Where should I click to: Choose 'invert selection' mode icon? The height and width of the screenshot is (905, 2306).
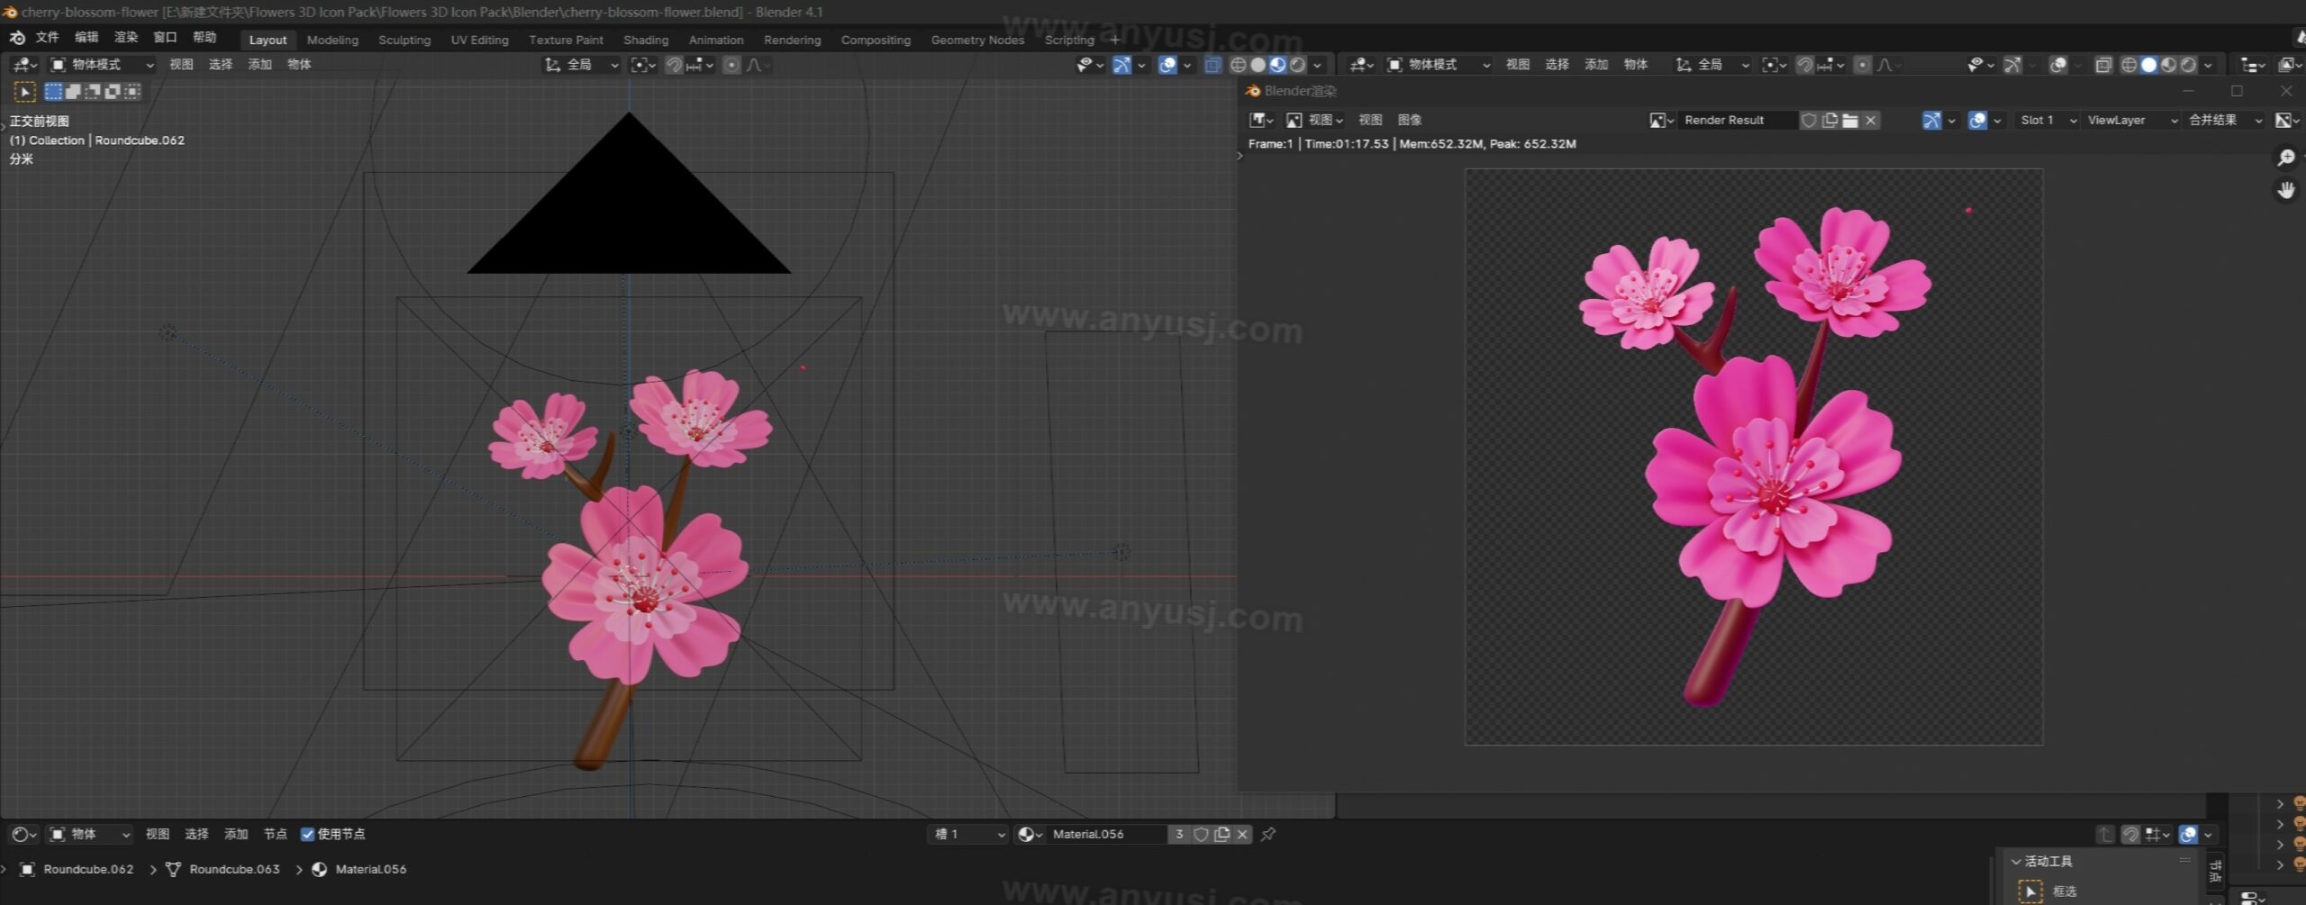click(113, 92)
